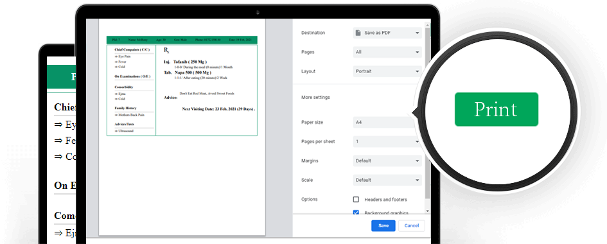The image size is (607, 244).
Task: Click the Advices/Tests heading
Action: tap(124, 125)
